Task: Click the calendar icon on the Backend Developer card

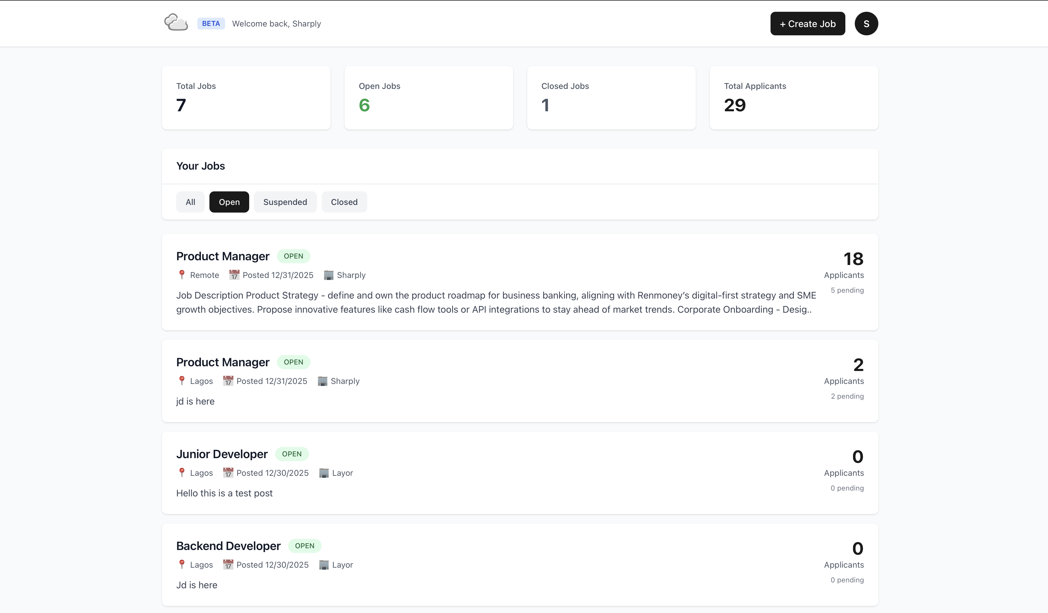Action: (228, 564)
